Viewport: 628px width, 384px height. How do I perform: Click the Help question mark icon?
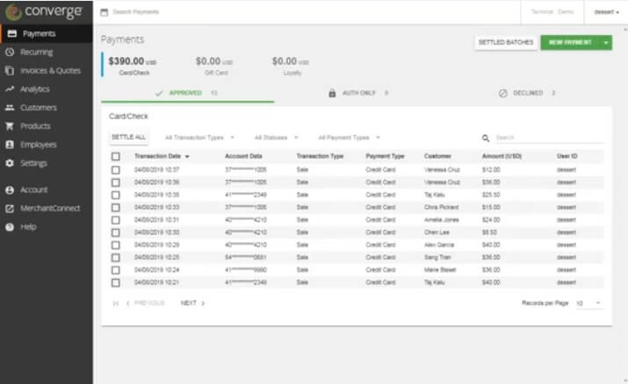pos(10,227)
